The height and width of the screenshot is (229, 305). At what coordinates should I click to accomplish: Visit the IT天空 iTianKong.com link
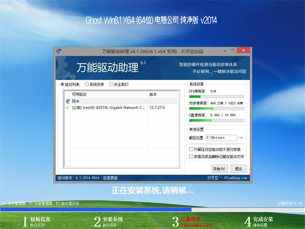[225, 177]
